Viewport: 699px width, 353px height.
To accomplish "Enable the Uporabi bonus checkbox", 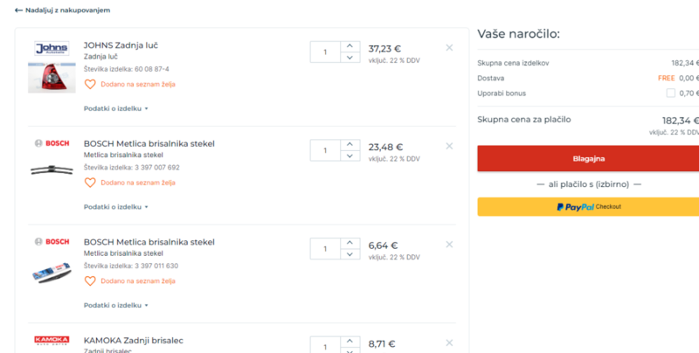I will click(670, 93).
